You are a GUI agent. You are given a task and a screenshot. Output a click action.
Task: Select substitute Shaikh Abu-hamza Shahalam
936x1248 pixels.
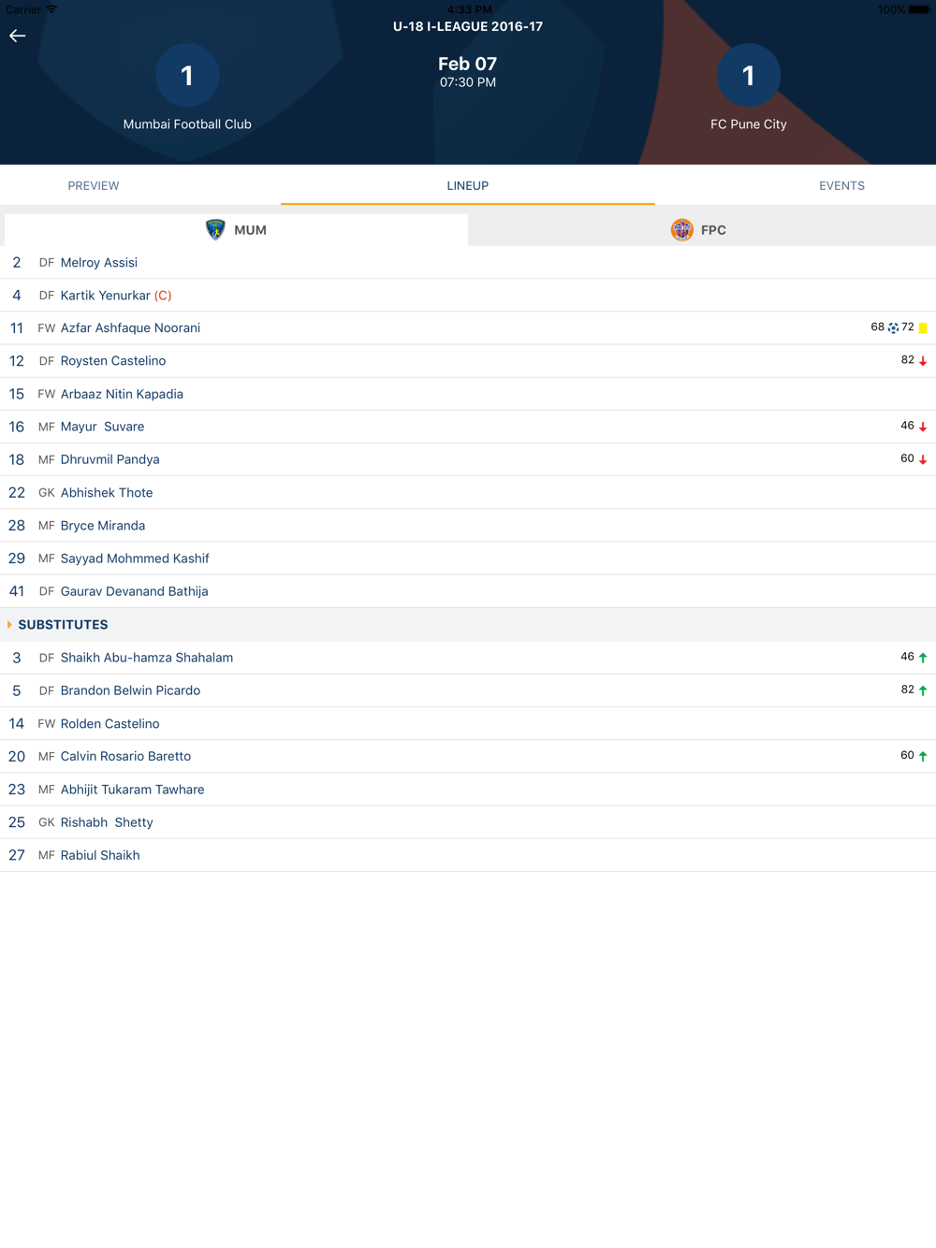[x=468, y=658]
